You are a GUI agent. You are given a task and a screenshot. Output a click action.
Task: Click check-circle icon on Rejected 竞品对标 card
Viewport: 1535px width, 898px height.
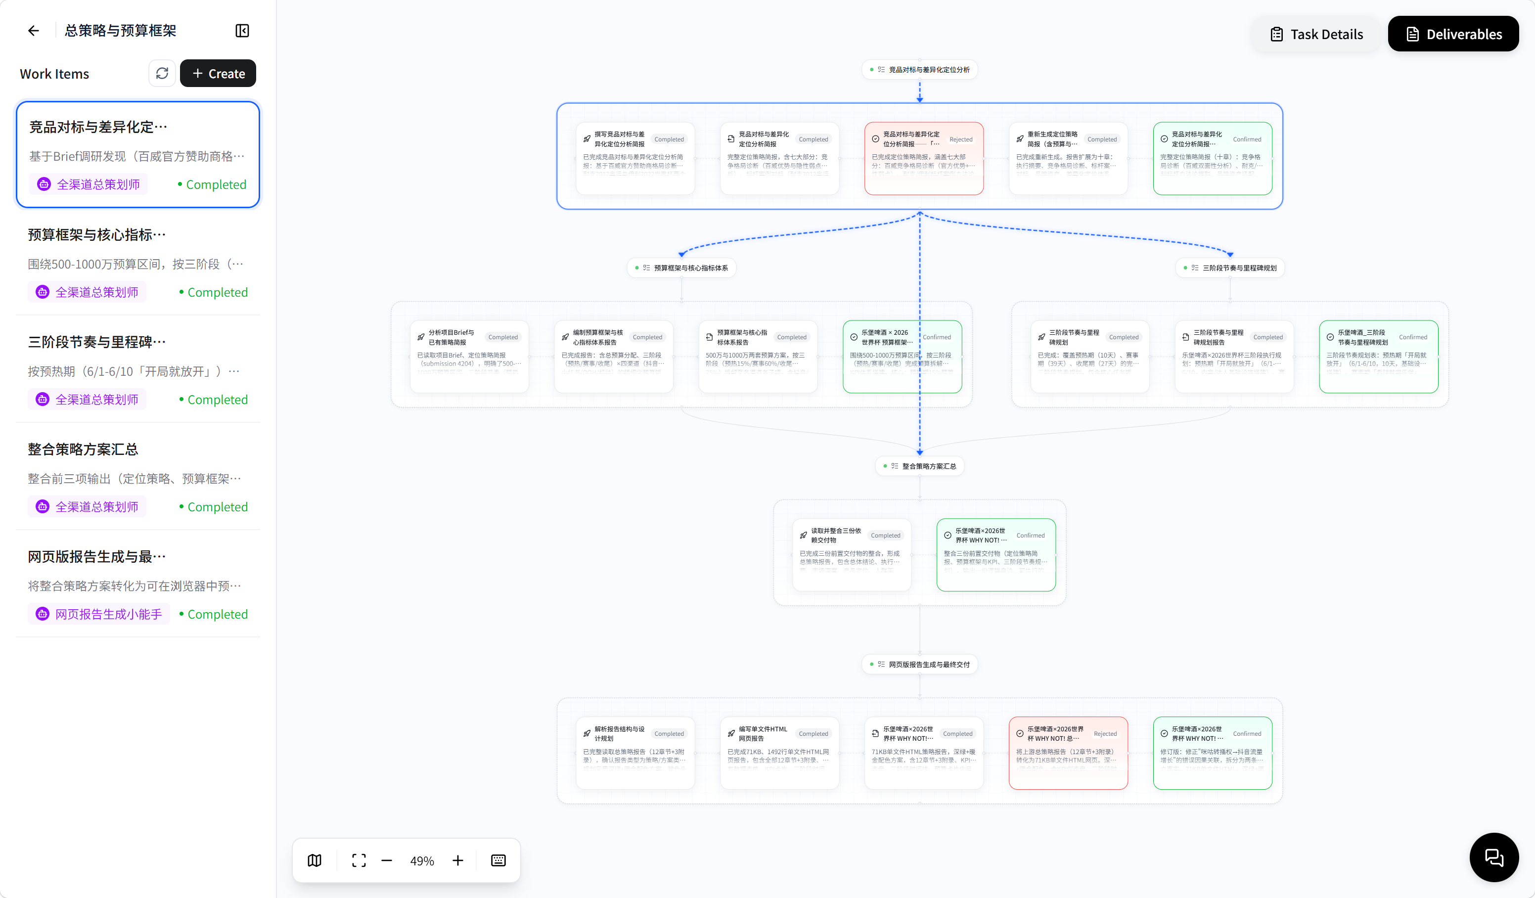tap(875, 139)
